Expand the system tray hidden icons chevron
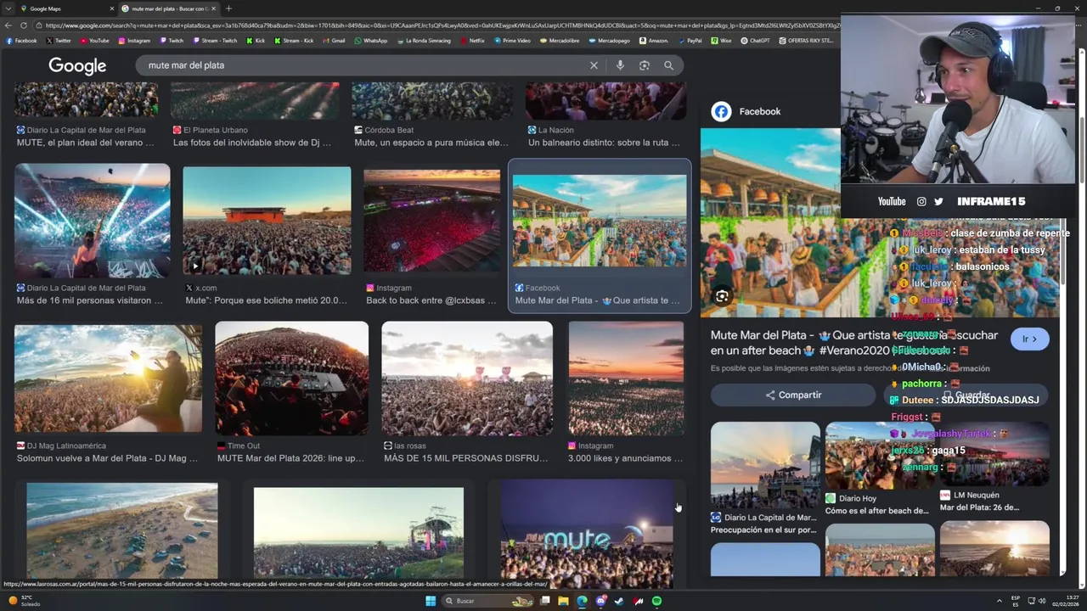1087x611 pixels. click(1000, 601)
